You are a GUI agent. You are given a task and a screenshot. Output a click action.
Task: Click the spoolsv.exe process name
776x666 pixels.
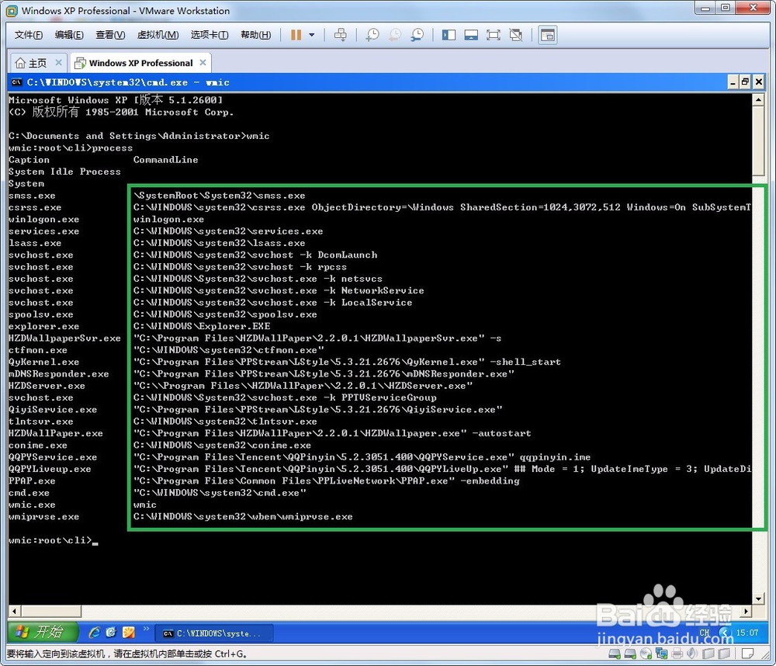pyautogui.click(x=40, y=314)
